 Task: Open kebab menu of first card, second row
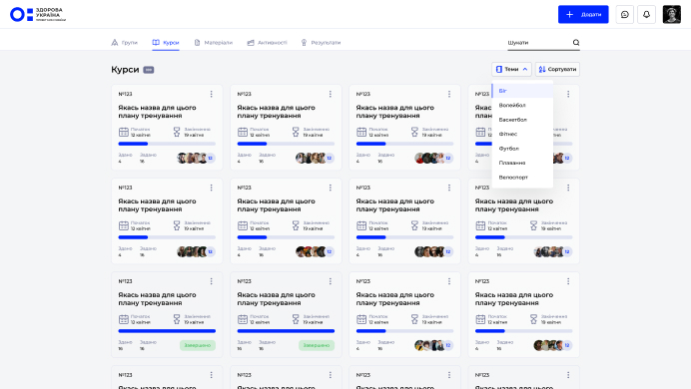click(x=211, y=188)
